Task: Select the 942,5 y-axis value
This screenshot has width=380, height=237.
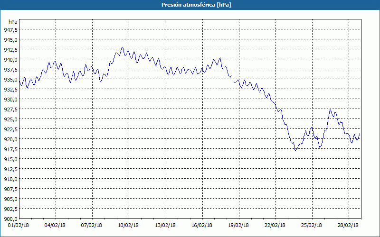Action: 10,49
